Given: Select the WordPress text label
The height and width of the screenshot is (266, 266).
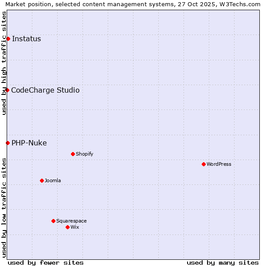Looking at the screenshot, I should click(x=219, y=164).
